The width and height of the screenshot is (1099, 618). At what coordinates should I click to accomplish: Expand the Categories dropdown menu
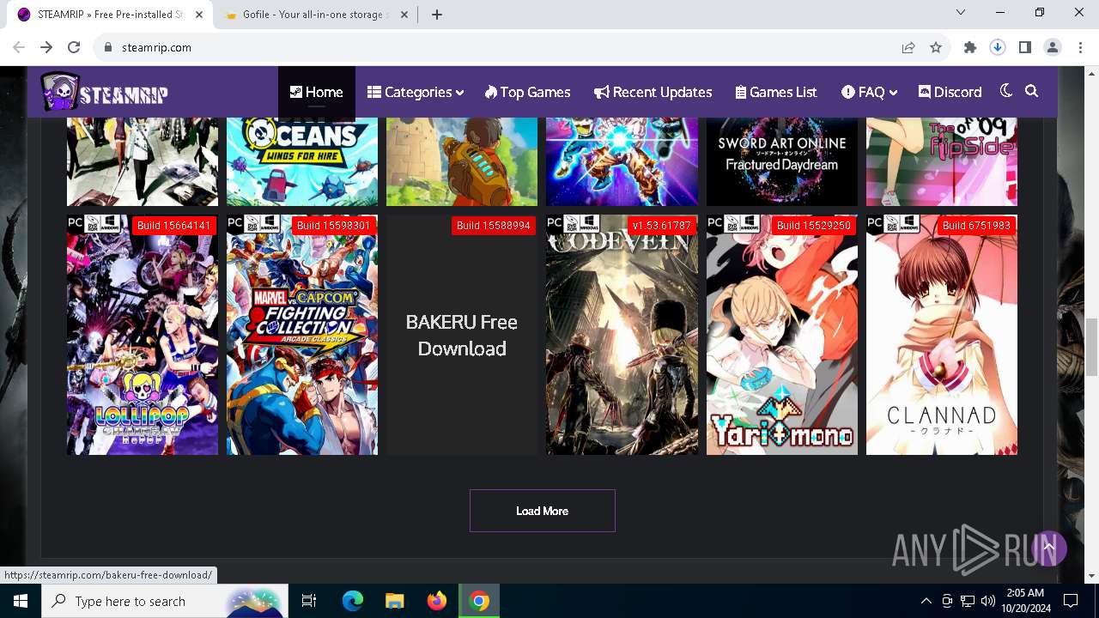[416, 92]
